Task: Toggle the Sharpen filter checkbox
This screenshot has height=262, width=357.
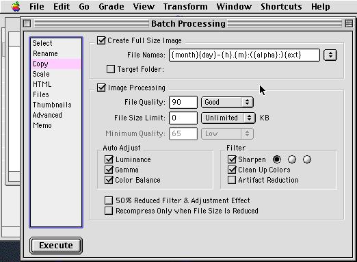Action: [232, 159]
